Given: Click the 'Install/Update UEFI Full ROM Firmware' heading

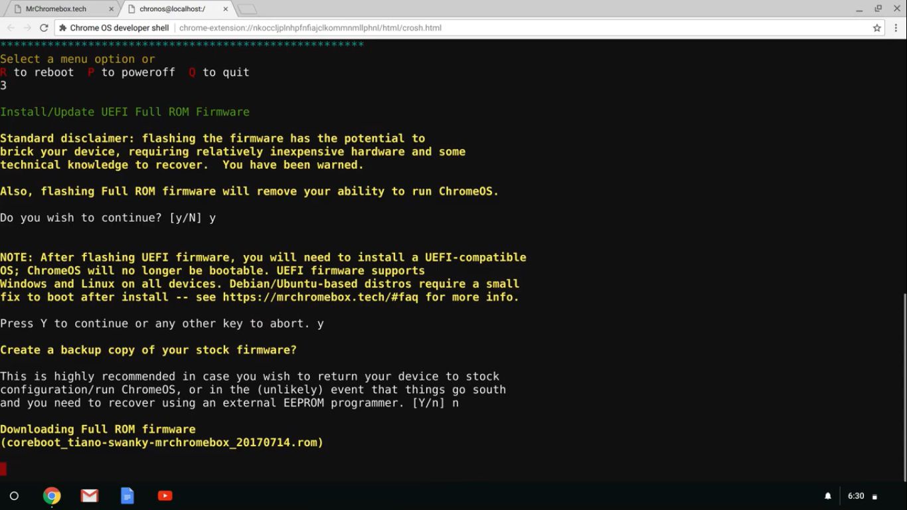Looking at the screenshot, I should click(125, 112).
